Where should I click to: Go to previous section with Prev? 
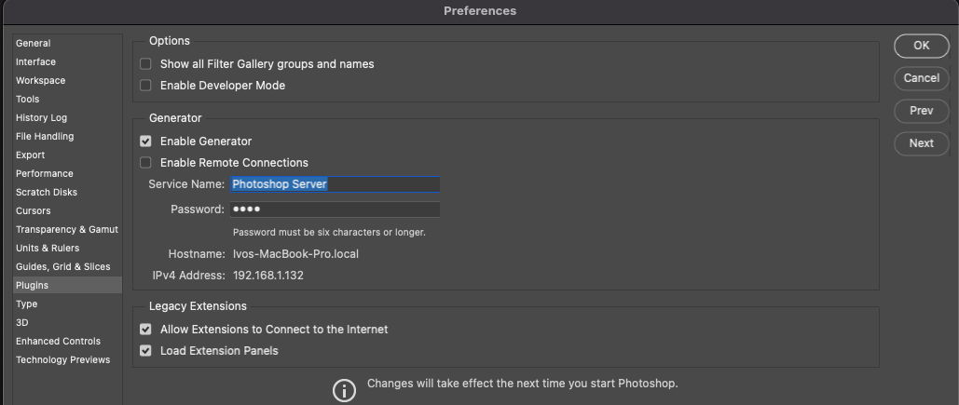pos(921,111)
